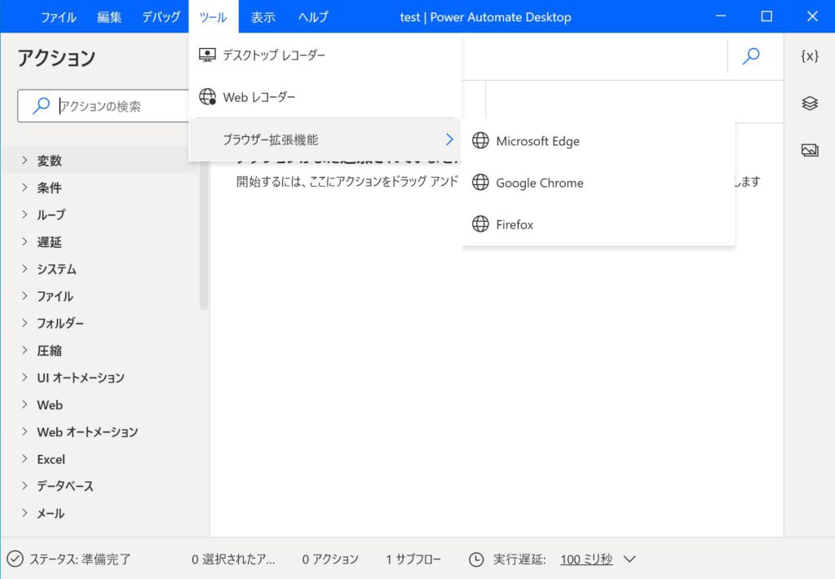Open the UI elements layers icon
Viewport: 835px width, 579px height.
[810, 103]
